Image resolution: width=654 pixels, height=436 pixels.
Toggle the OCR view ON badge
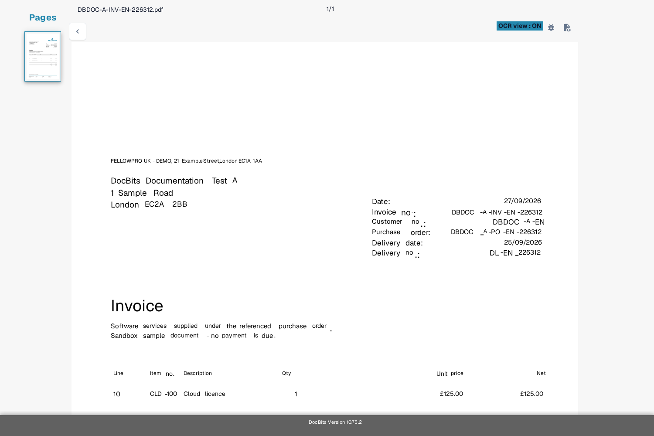pos(520,26)
